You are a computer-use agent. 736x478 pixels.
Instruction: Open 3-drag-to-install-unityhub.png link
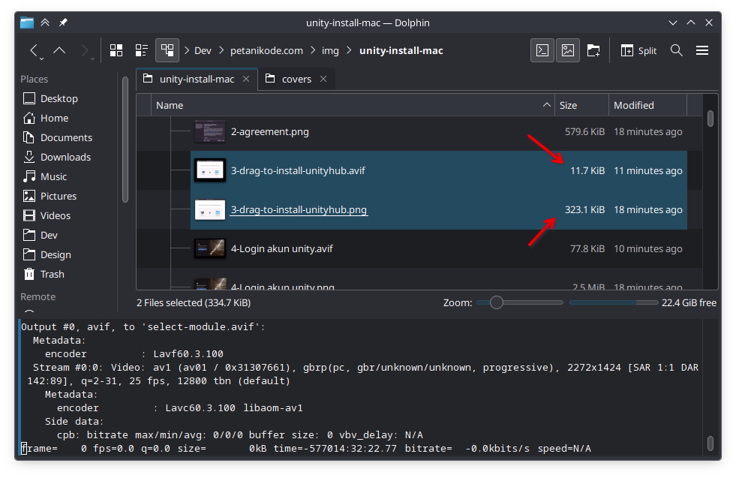click(299, 209)
